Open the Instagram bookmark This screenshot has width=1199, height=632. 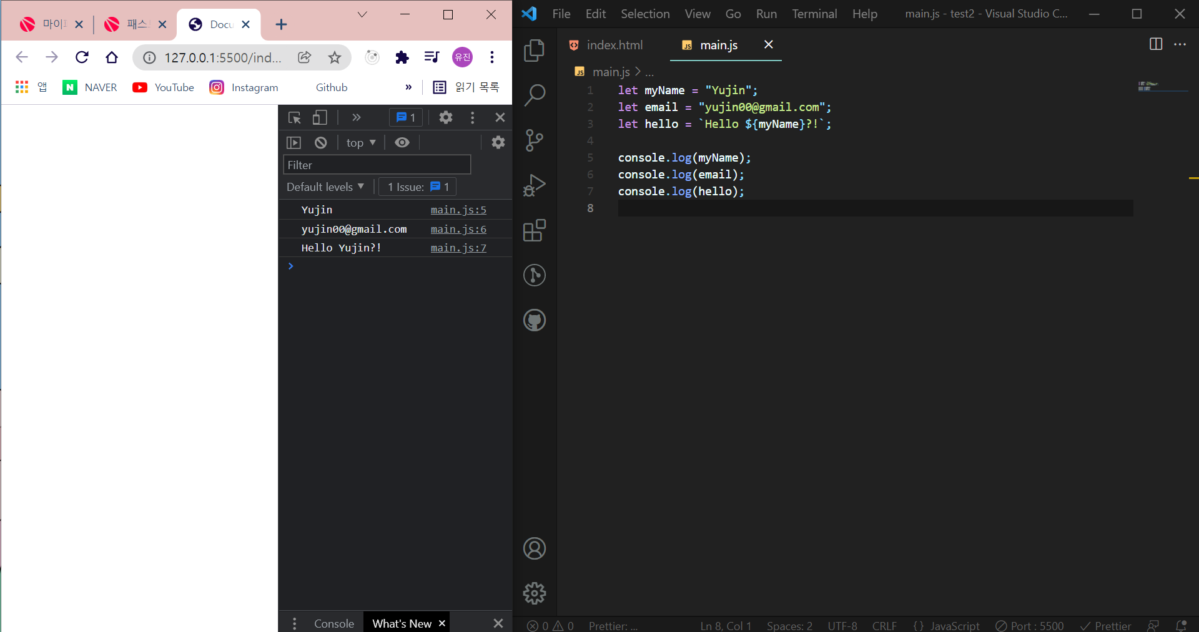(x=244, y=87)
